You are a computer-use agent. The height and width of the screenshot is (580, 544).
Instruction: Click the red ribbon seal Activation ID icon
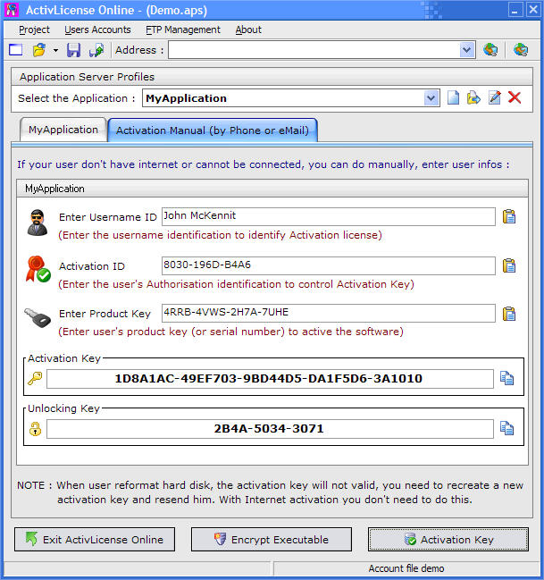pyautogui.click(x=38, y=269)
